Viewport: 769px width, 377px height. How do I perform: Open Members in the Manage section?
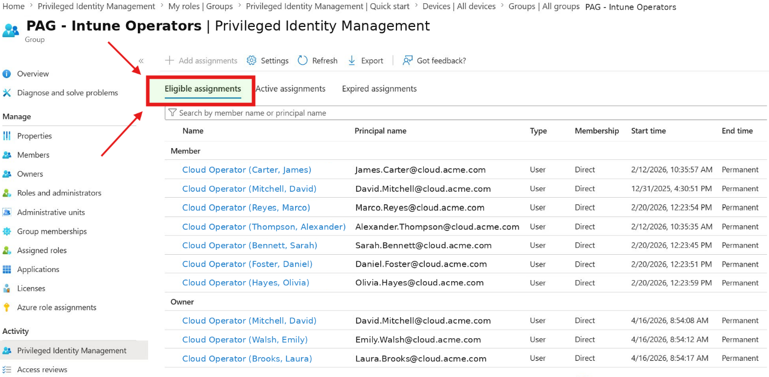pos(33,155)
